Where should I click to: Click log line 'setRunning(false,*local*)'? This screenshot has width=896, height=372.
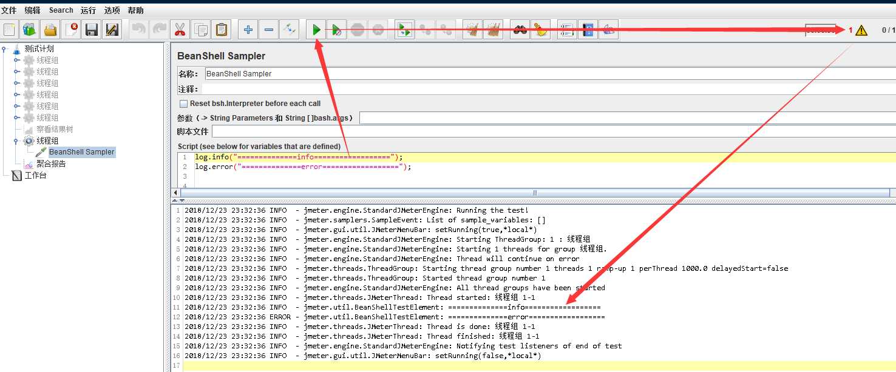pyautogui.click(x=362, y=356)
